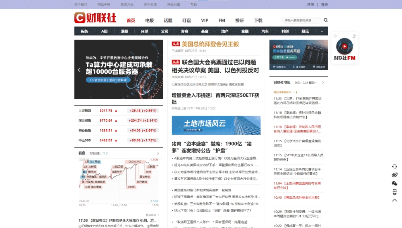Open 关于我们 top link

(x=80, y=4)
